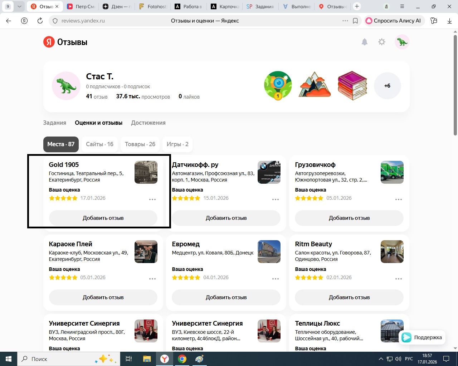
Task: Open the books achievement badge
Action: click(352, 86)
